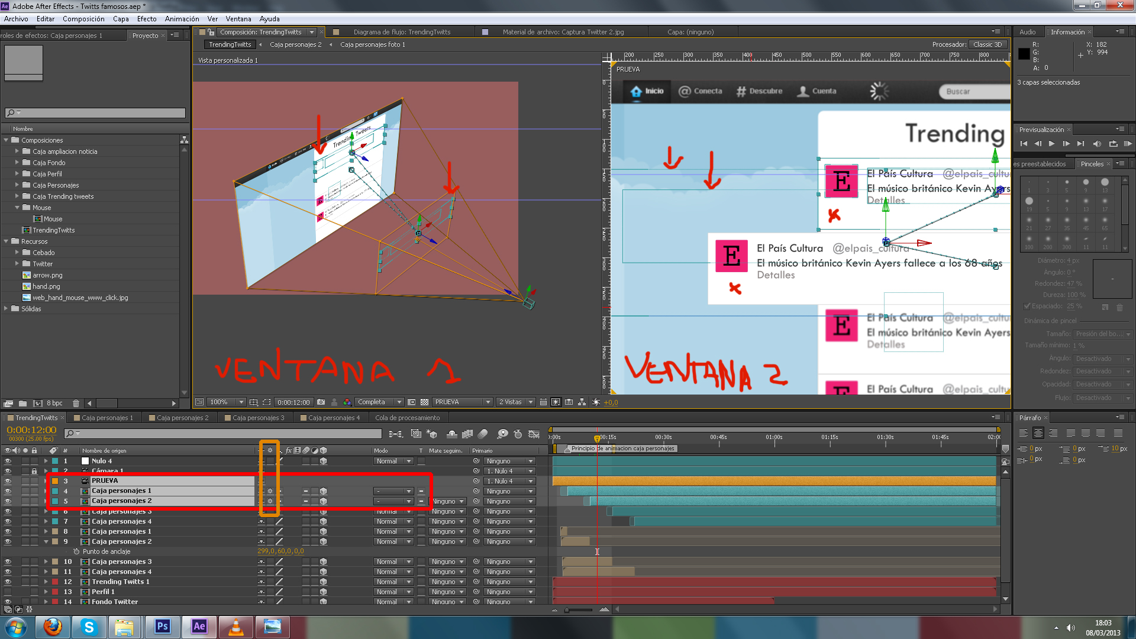Viewport: 1136px width, 639px height.
Task: Hide the Nulo 4 layer eye toggle
Action: (8, 461)
